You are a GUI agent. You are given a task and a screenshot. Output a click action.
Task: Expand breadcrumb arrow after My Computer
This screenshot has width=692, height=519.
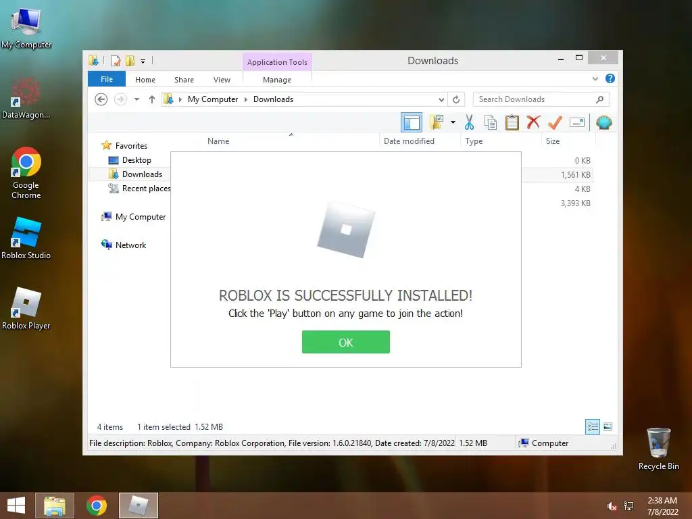coord(246,100)
